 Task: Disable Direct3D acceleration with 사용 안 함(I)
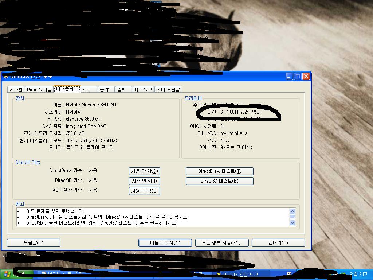(x=145, y=181)
